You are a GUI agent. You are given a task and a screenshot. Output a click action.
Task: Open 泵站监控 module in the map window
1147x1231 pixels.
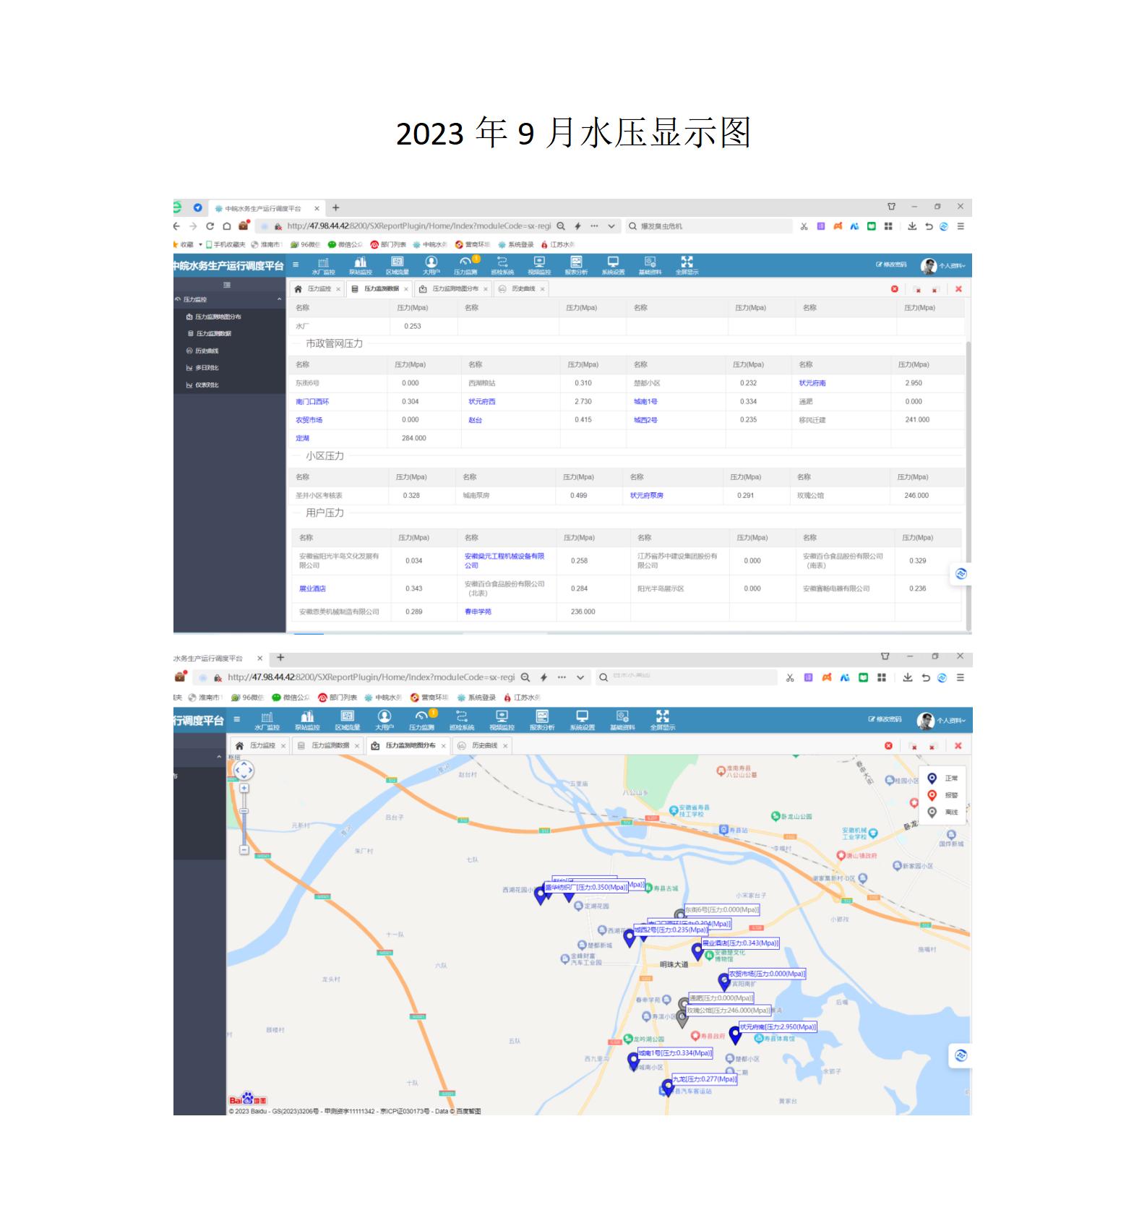click(307, 720)
